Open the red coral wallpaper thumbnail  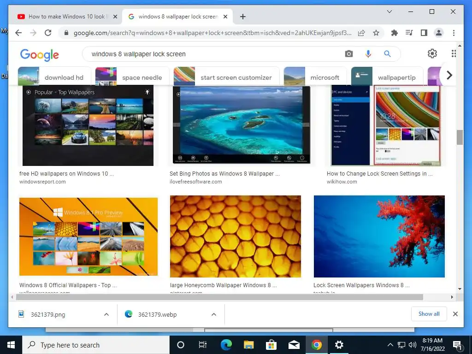click(379, 236)
